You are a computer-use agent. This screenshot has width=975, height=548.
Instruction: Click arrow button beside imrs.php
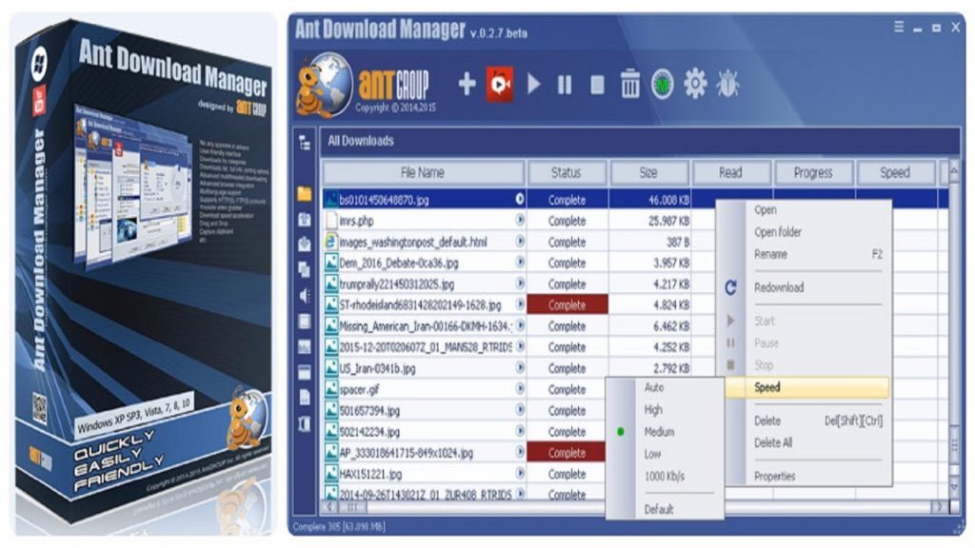(520, 221)
